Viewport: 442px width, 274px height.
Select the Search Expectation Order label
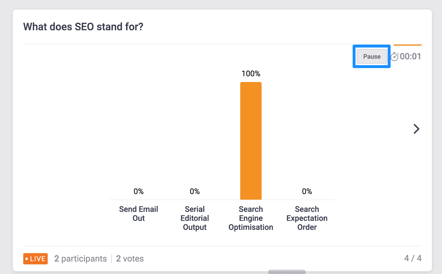pos(307,218)
